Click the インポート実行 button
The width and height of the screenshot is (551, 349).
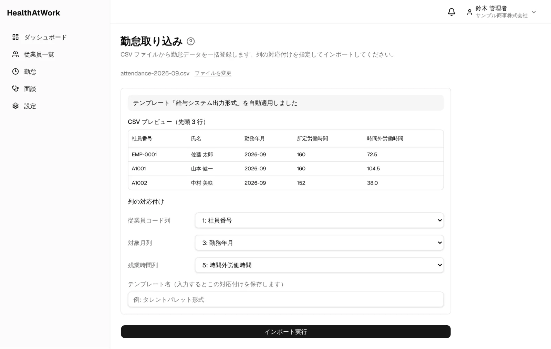(x=285, y=332)
